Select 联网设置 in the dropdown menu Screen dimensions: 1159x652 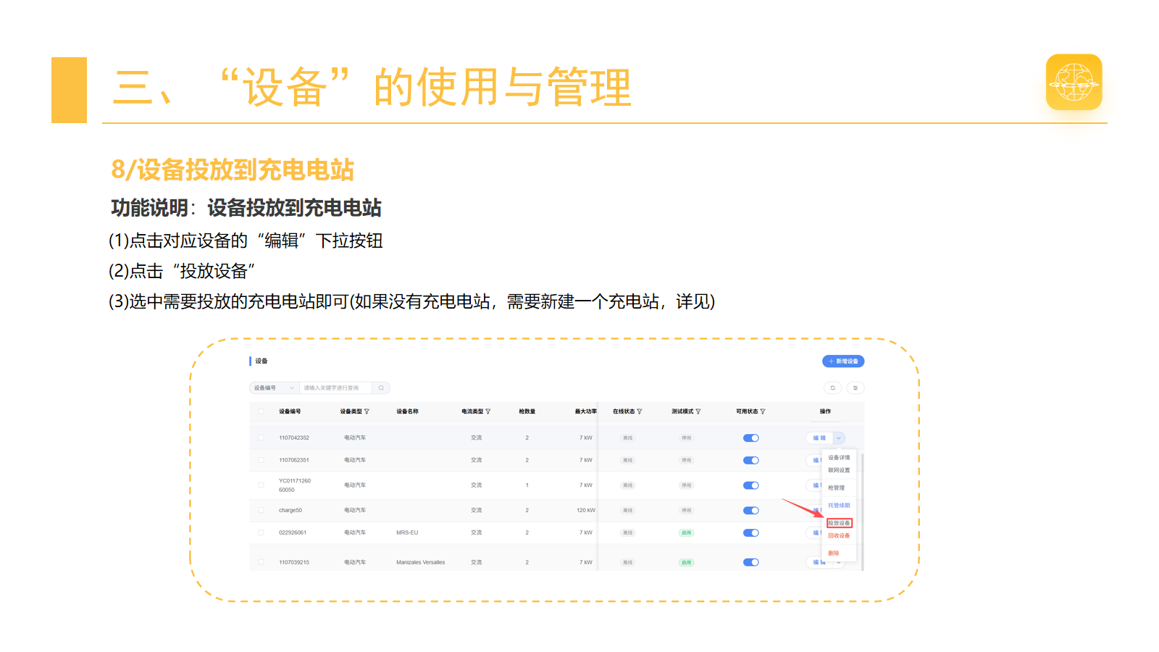pos(839,470)
